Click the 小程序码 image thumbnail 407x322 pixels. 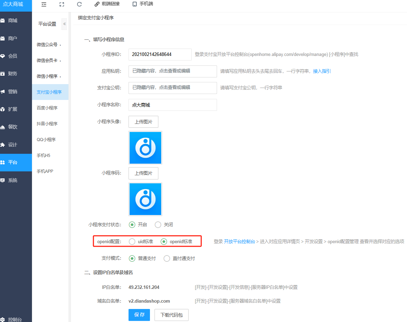(x=145, y=199)
